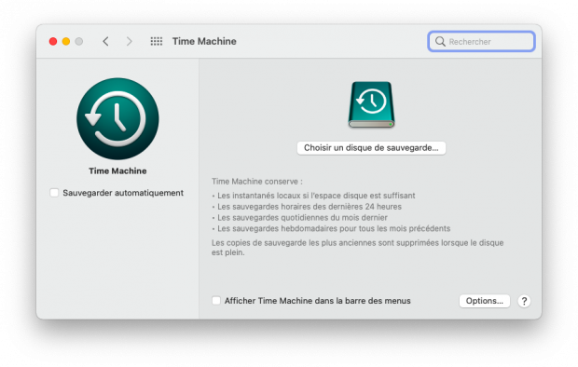Screen dimensions: 578x367
Task: Click the magnifying glass search icon
Action: (440, 41)
